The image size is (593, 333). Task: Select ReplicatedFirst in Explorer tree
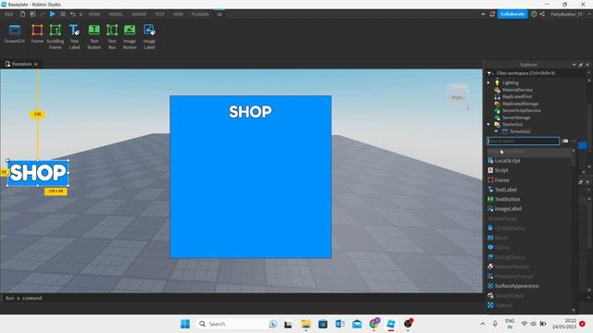click(517, 96)
